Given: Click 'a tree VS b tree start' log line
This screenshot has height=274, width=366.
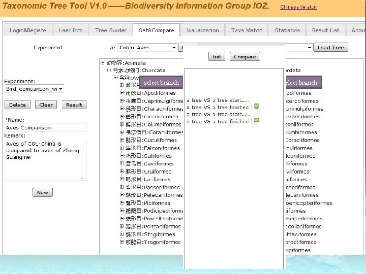Looking at the screenshot, I should 218,100.
